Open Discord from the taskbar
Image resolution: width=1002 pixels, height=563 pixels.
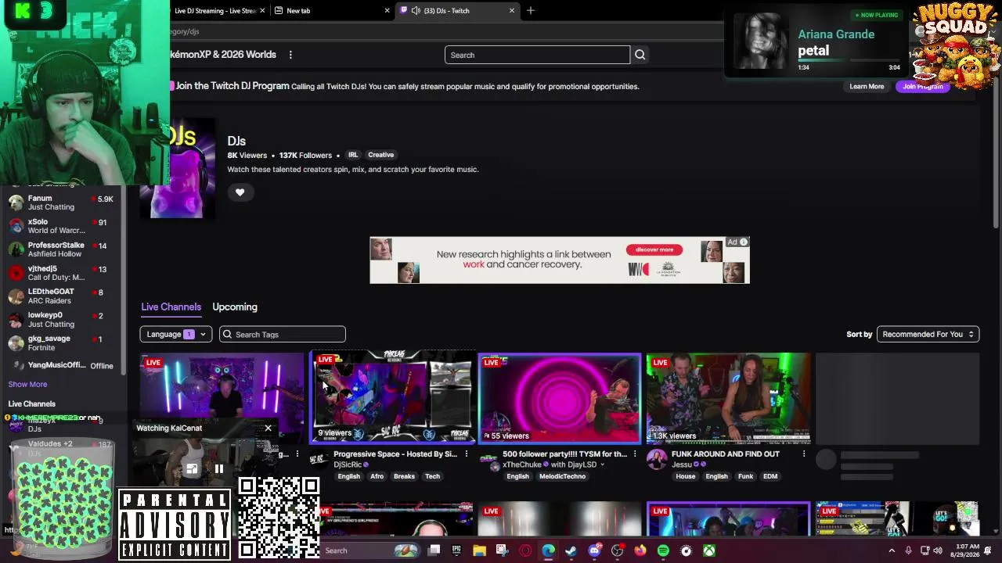point(594,550)
